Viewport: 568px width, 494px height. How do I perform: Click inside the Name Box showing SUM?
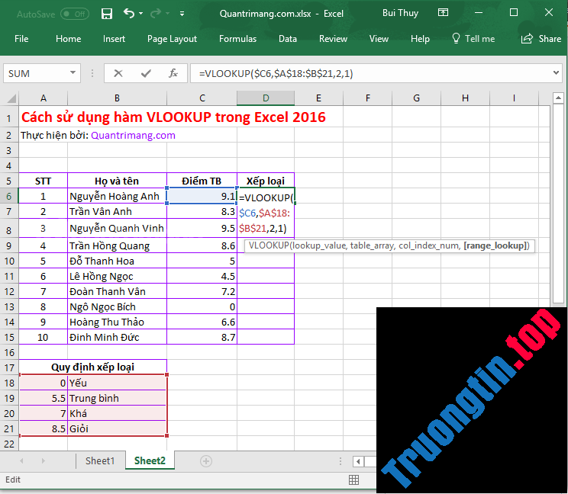coord(36,73)
